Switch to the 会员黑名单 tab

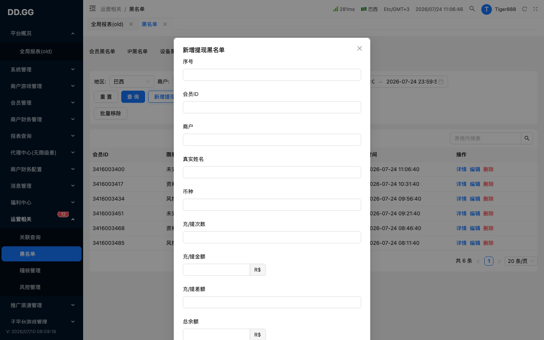(102, 51)
